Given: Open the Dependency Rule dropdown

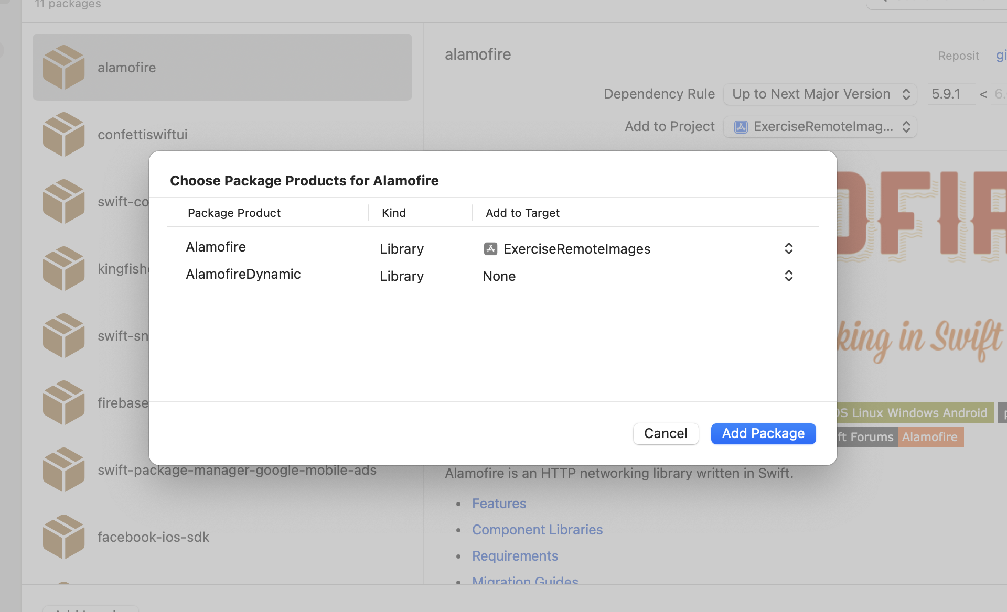Looking at the screenshot, I should click(820, 94).
